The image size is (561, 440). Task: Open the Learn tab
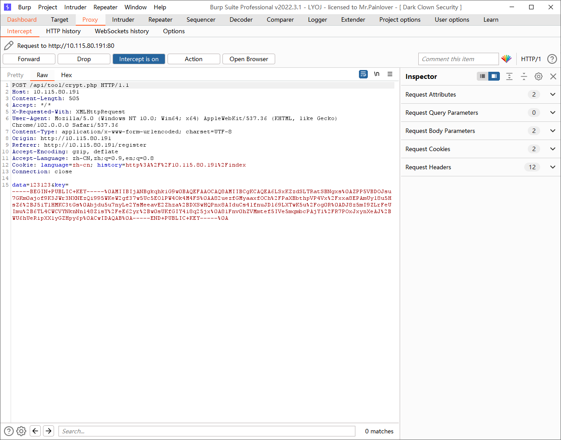click(x=491, y=19)
